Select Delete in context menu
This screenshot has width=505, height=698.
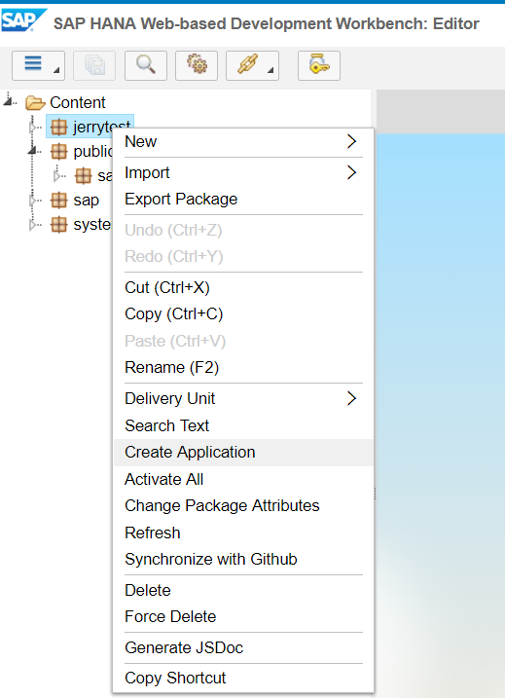pos(243,590)
